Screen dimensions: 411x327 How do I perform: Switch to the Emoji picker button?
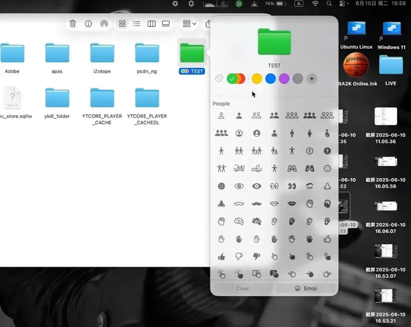point(305,288)
